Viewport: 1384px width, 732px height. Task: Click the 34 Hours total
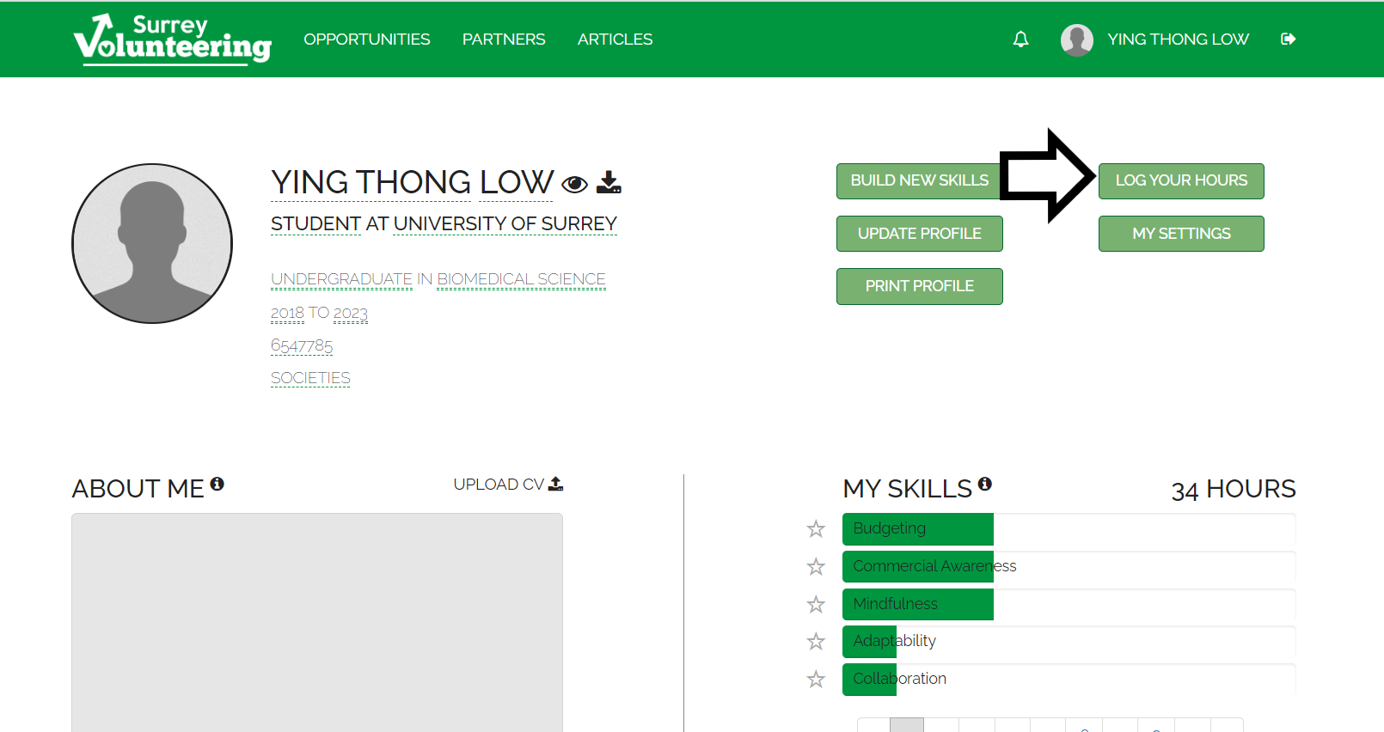click(1234, 489)
